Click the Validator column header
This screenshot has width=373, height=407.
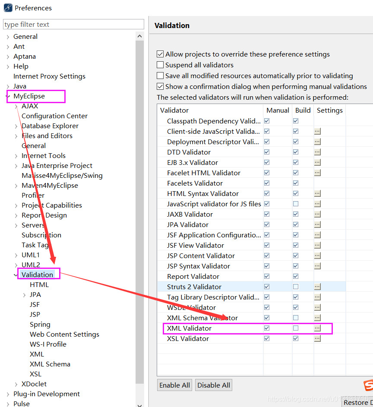click(x=210, y=110)
